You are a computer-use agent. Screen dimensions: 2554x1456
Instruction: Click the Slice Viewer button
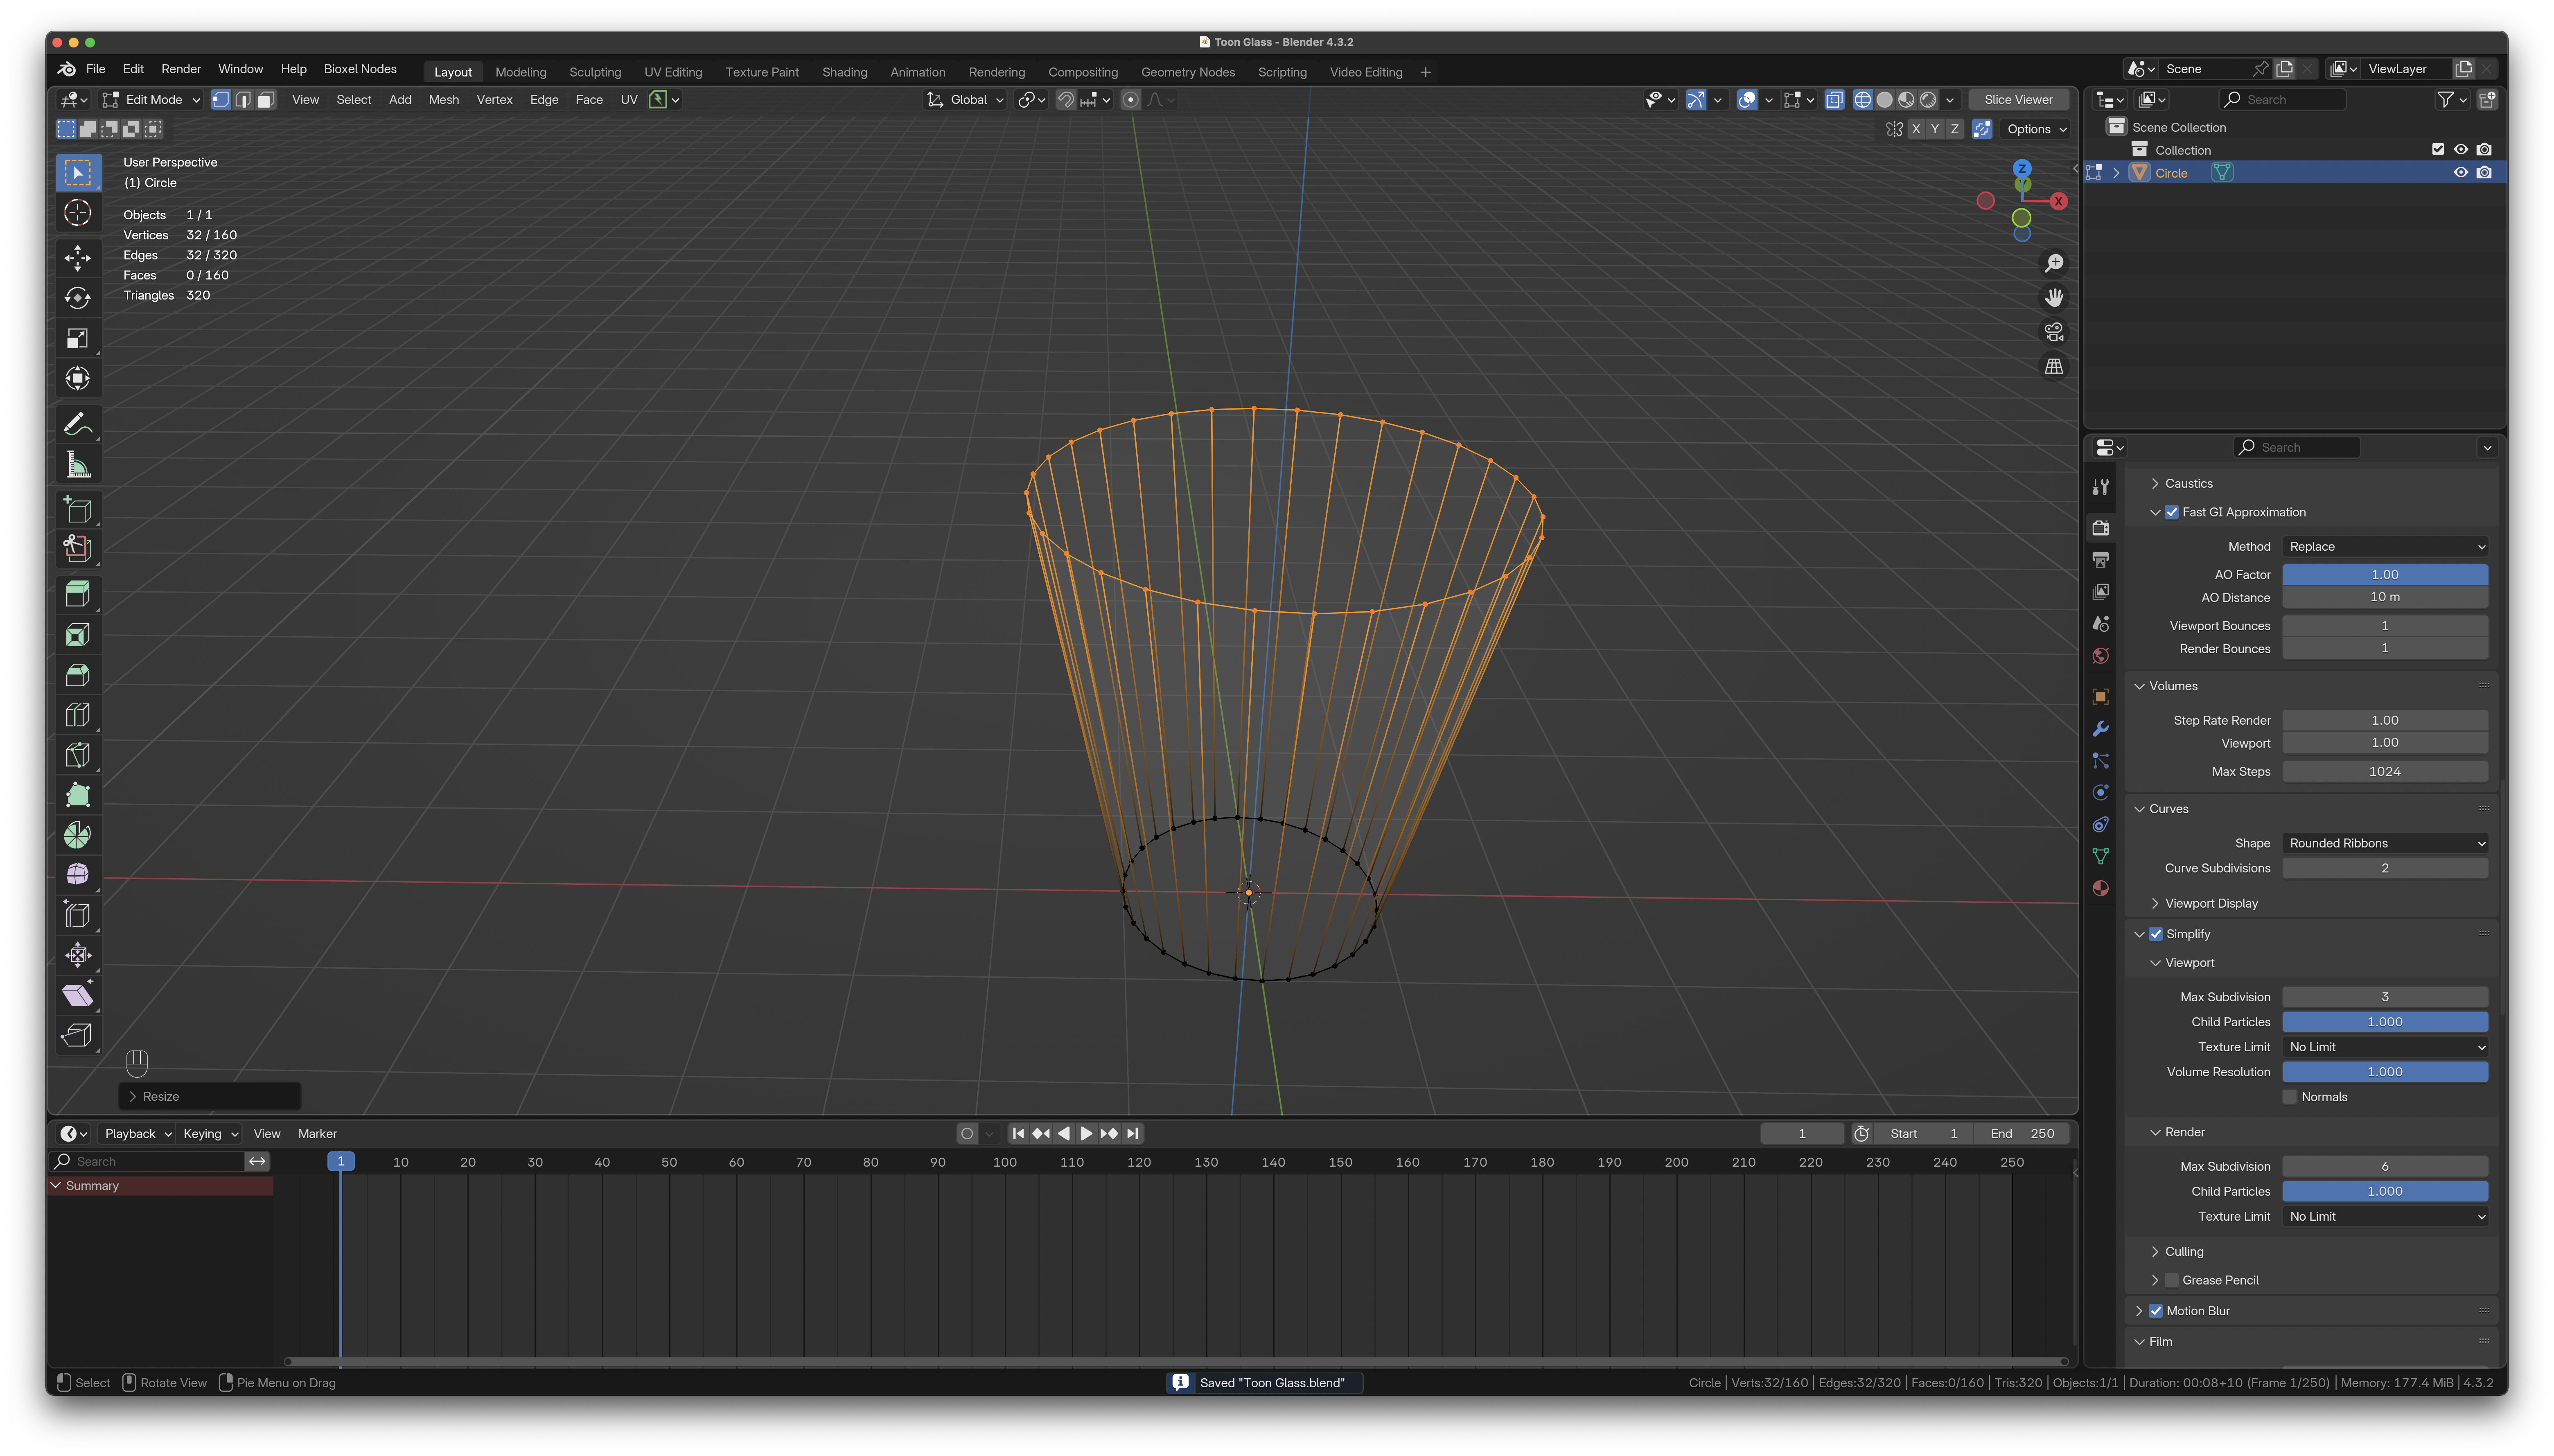pos(2018,100)
